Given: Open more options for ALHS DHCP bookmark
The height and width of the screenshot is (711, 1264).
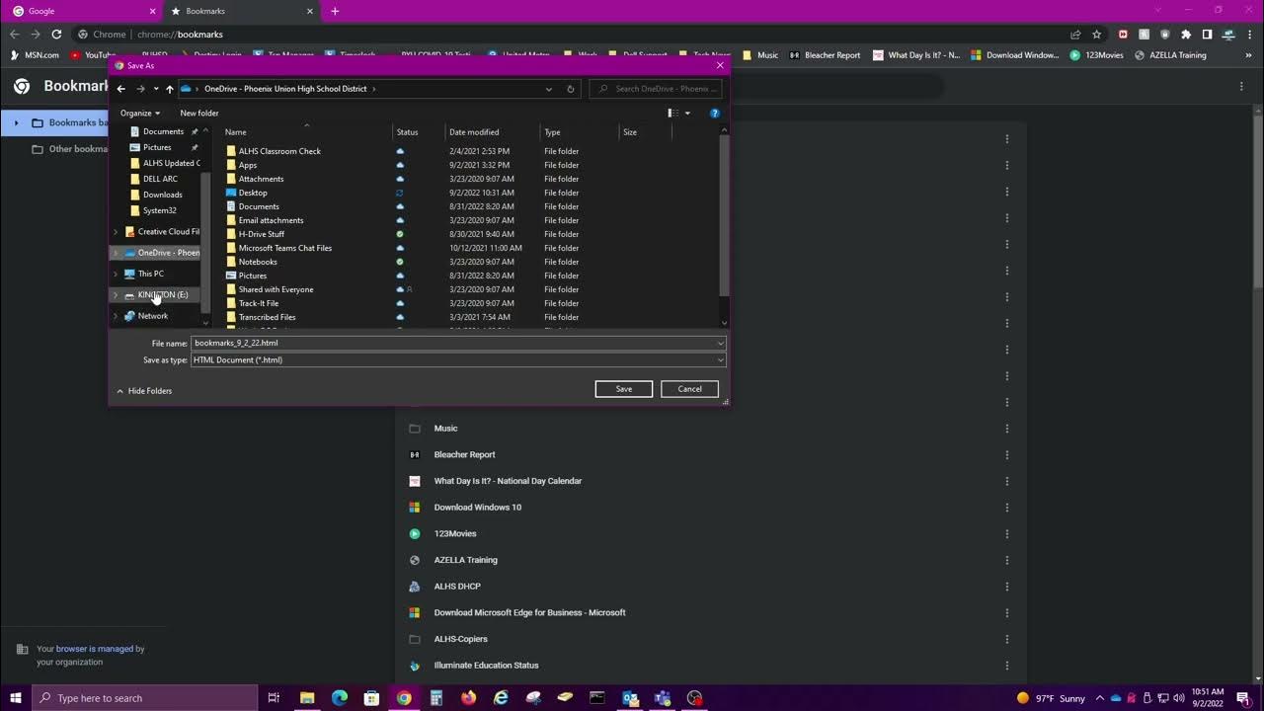Looking at the screenshot, I should point(1006,587).
